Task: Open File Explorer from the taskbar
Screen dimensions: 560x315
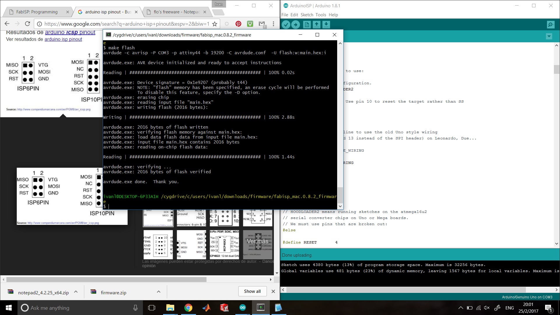Action: (170, 308)
